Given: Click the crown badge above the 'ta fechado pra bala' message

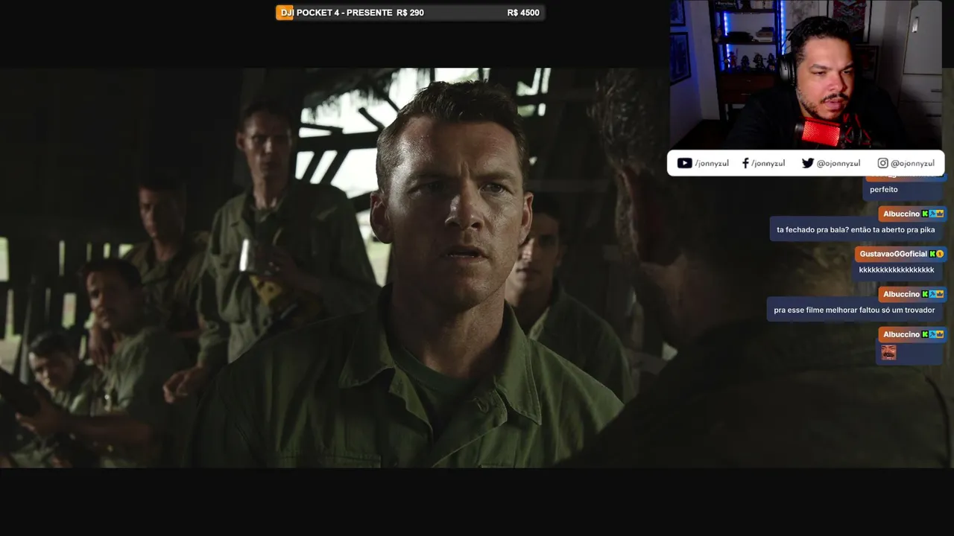Looking at the screenshot, I should point(940,214).
